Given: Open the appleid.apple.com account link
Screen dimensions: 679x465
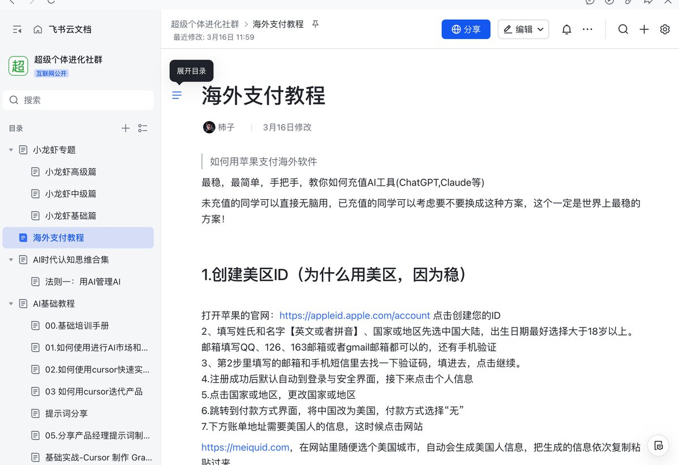Looking at the screenshot, I should pyautogui.click(x=355, y=316).
